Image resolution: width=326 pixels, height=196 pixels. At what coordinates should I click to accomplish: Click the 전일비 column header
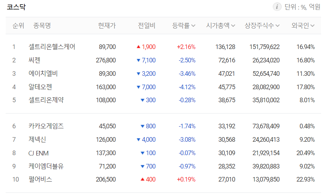pos(147,26)
